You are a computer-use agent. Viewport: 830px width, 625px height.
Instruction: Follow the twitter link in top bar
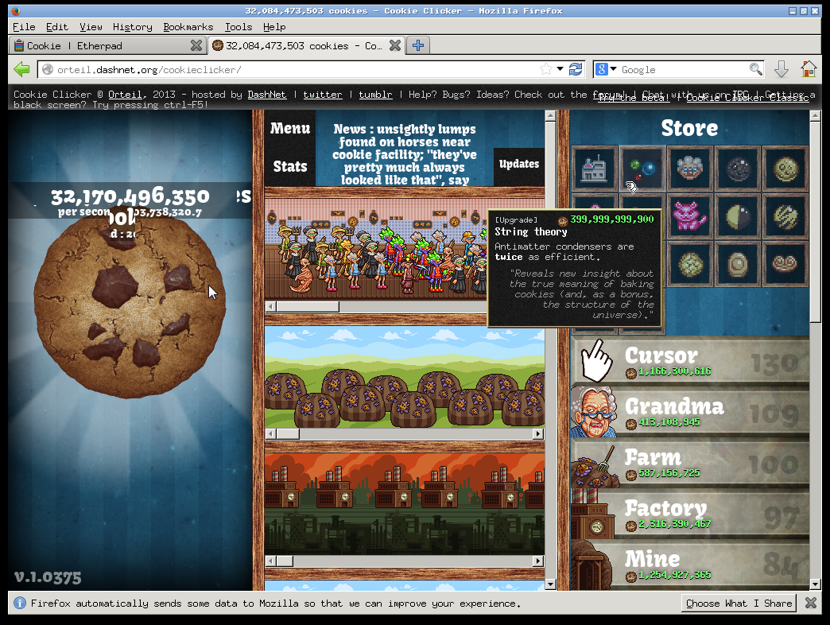coord(322,95)
